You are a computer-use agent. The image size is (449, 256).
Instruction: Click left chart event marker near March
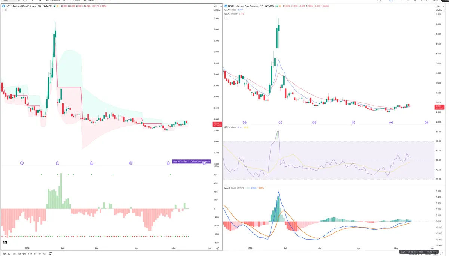point(91,163)
